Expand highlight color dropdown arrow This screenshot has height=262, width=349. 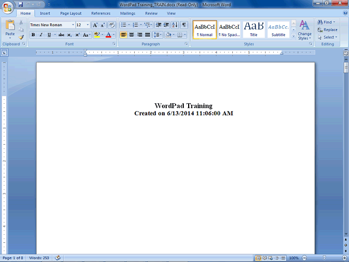pyautogui.click(x=103, y=35)
